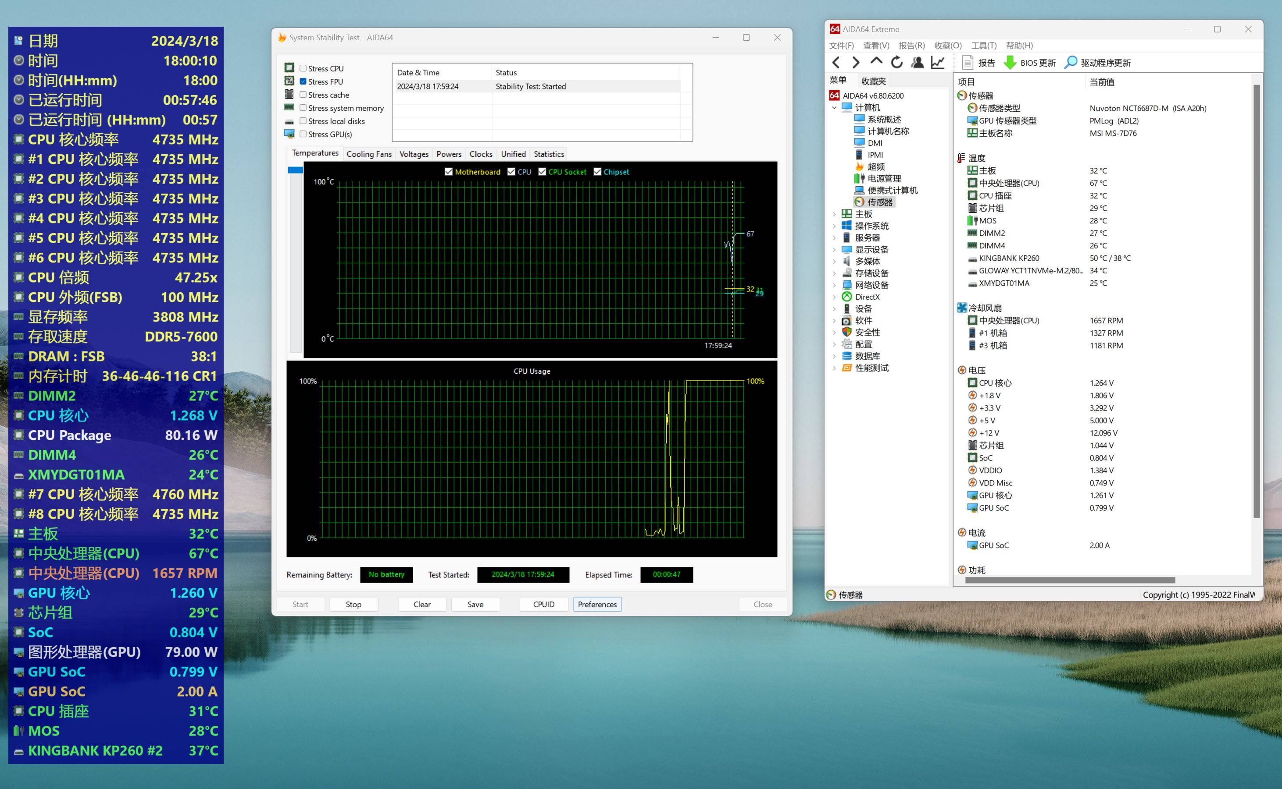Image resolution: width=1282 pixels, height=789 pixels.
Task: Collapse the 计算机 tree node
Action: pyautogui.click(x=834, y=107)
